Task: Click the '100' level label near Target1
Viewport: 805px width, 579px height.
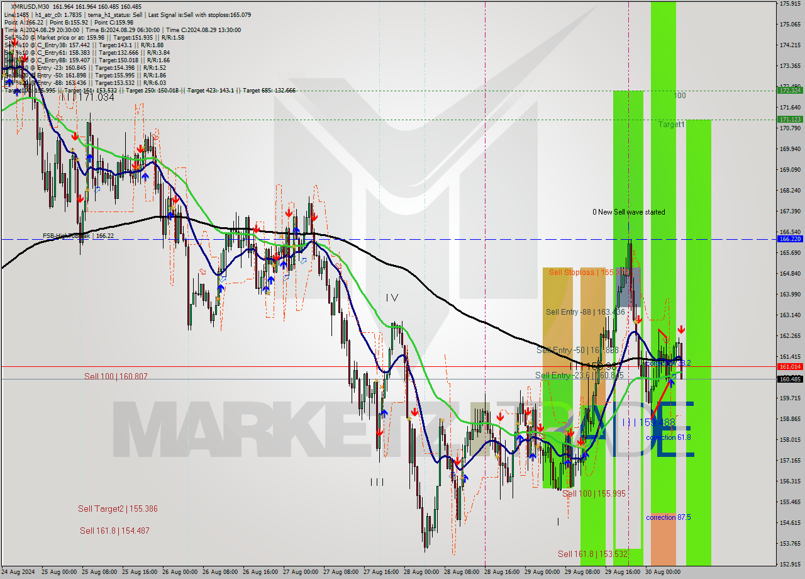Action: click(x=680, y=96)
